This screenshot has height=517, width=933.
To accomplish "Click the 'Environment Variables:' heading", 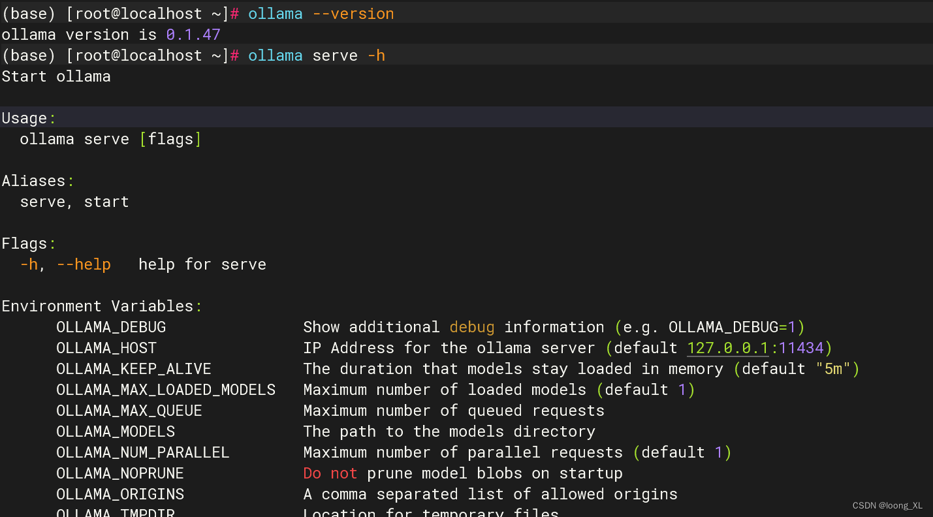I will point(102,306).
